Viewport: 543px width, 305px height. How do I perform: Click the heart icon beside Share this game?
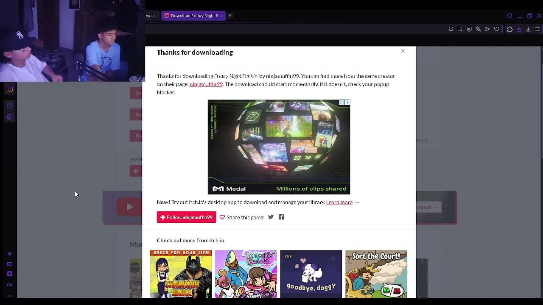click(x=222, y=217)
